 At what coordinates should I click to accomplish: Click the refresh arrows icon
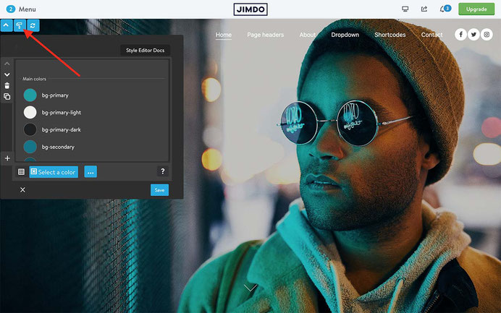(x=33, y=25)
